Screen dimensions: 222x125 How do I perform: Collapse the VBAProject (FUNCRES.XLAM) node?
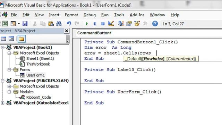click(2, 81)
